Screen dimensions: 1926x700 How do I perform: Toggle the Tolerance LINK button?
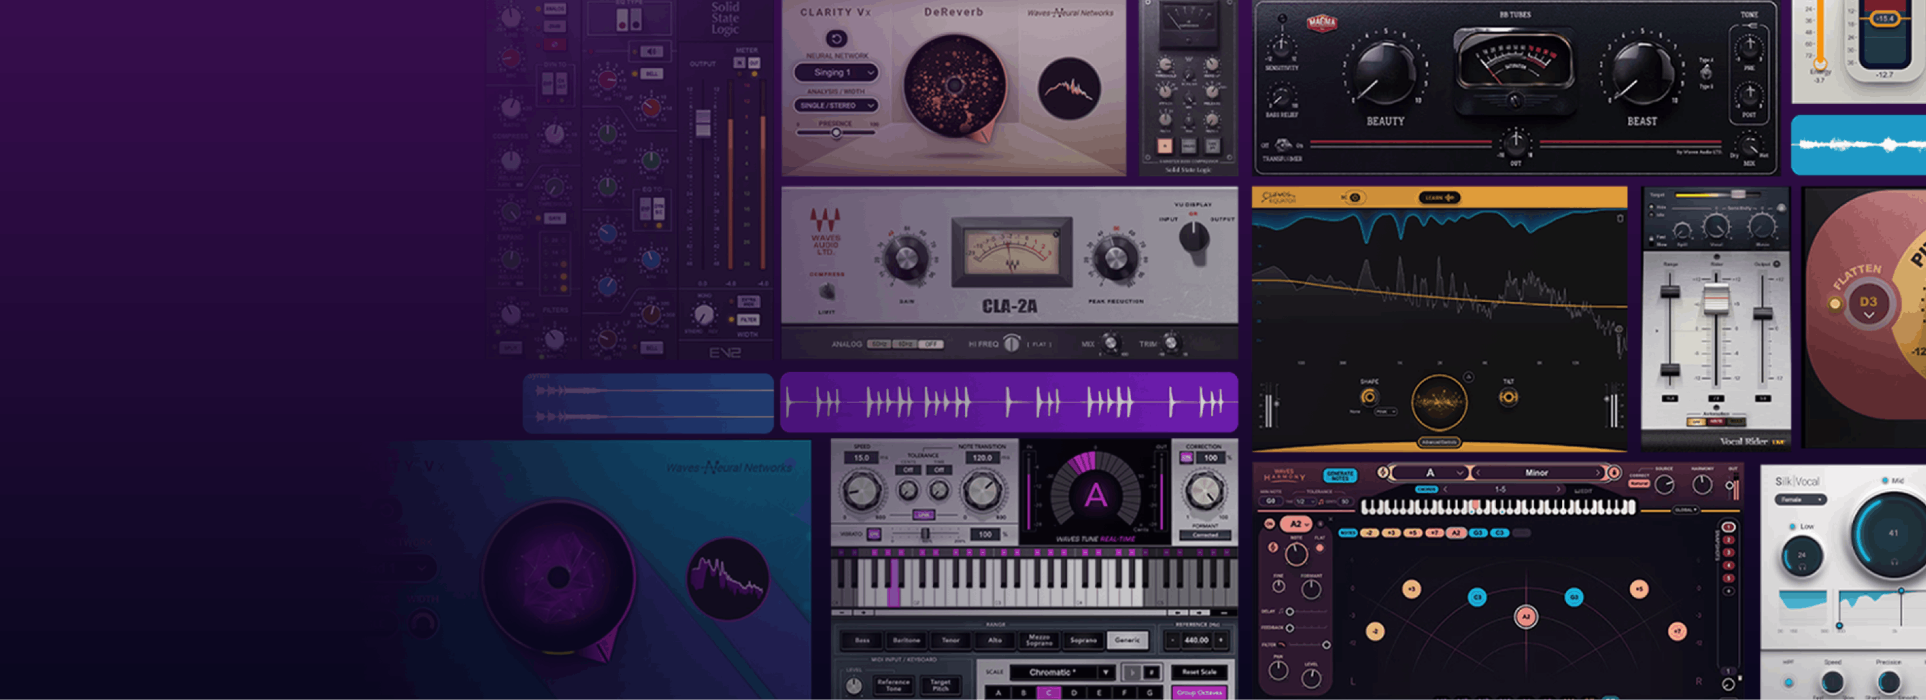tap(923, 515)
